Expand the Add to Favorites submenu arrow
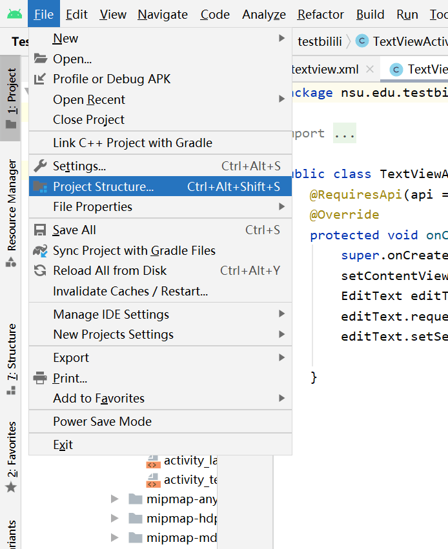Viewport: 448px width, 549px height. tap(281, 398)
